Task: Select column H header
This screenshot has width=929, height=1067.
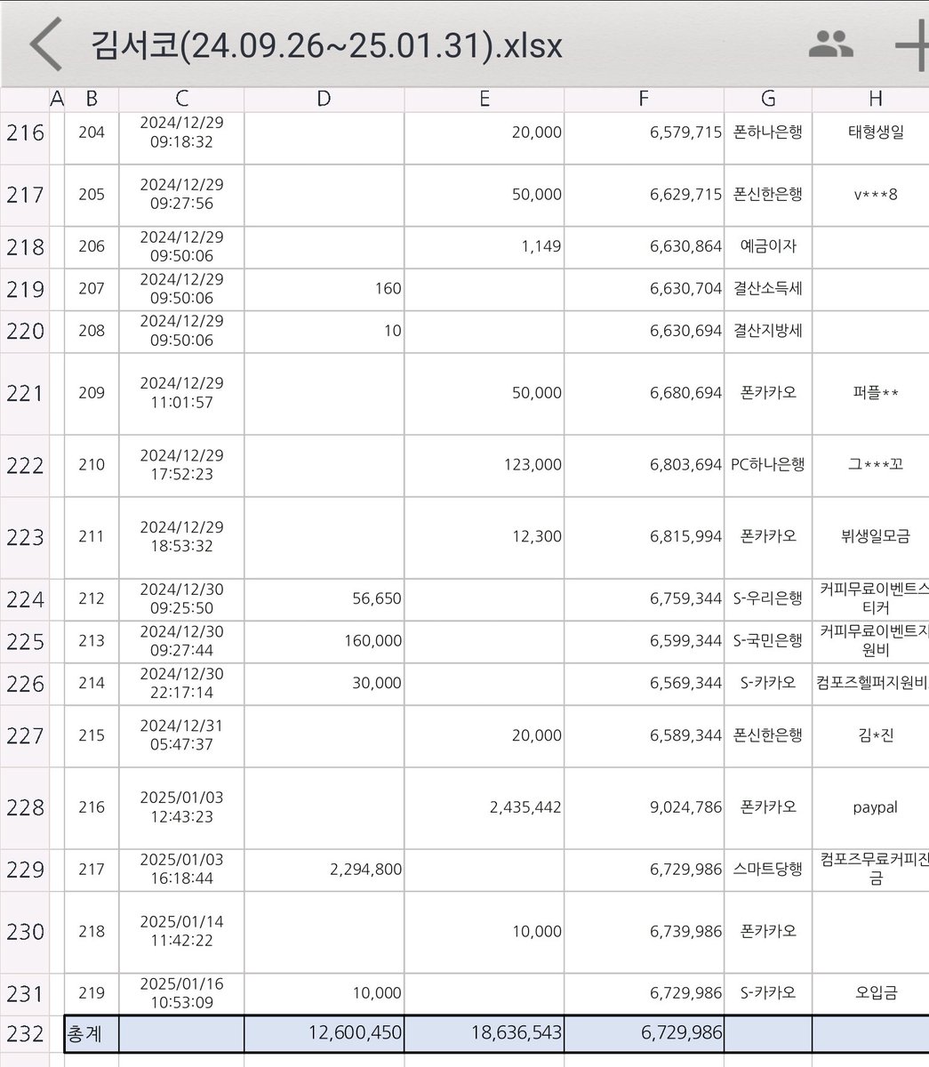Action: 870,99
